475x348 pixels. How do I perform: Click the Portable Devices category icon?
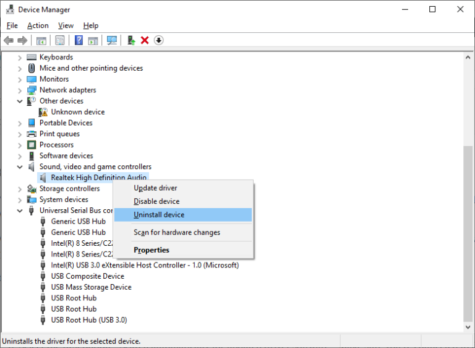[x=32, y=123]
